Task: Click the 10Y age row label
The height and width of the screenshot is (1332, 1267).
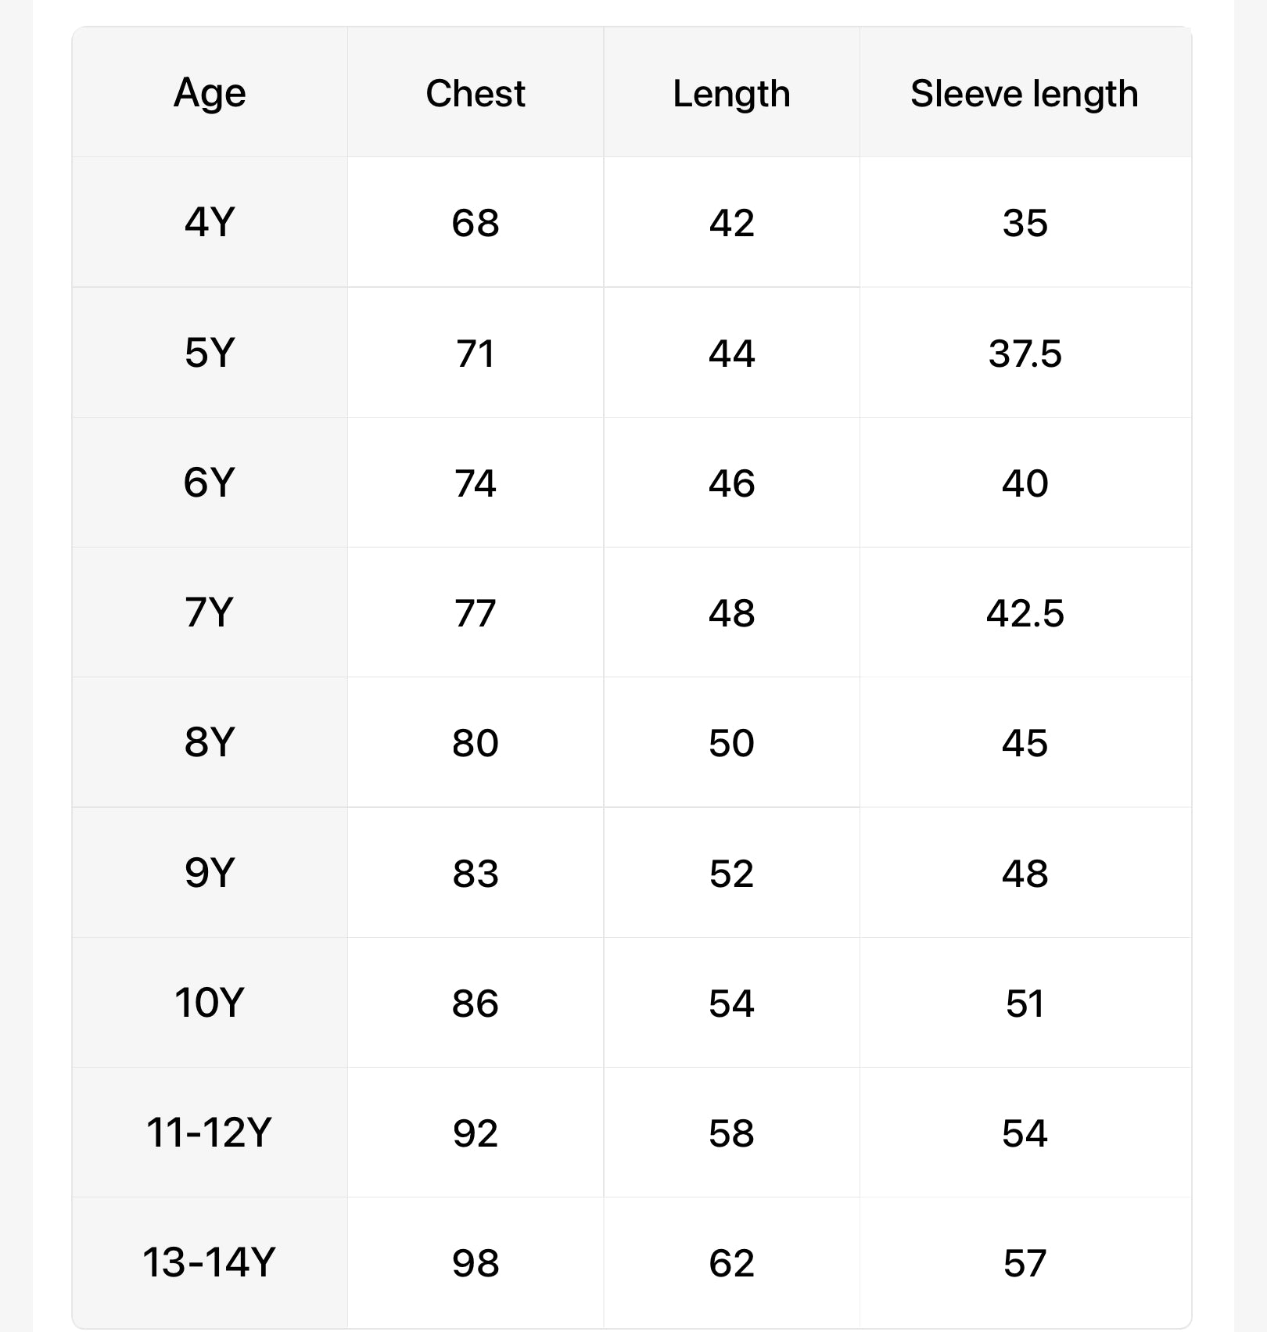Action: click(210, 1003)
